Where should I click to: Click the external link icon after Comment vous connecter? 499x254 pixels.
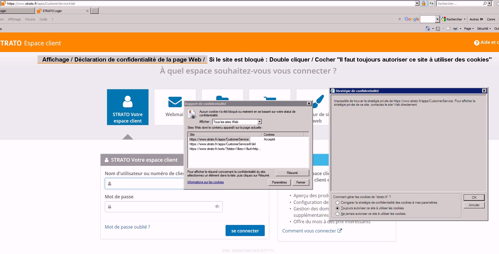click(x=340, y=231)
